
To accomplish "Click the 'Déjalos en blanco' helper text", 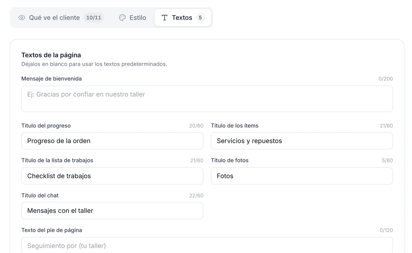I will (x=94, y=64).
